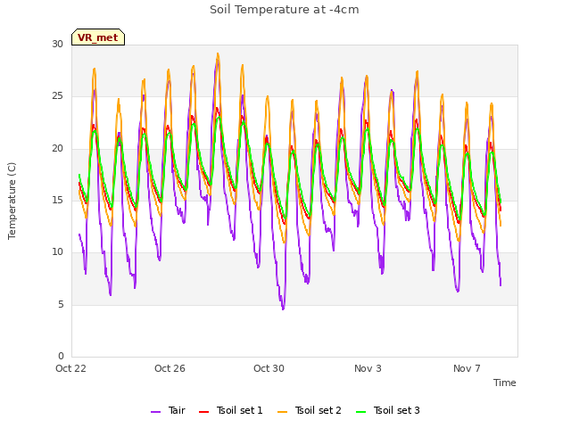Click the purple Tair legend color marker

155,412
